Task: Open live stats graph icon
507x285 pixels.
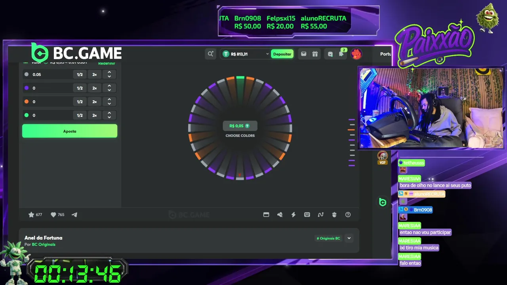Action: click(x=321, y=215)
